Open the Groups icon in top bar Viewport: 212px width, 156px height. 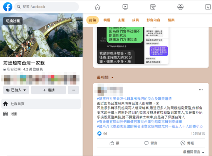(181, 7)
